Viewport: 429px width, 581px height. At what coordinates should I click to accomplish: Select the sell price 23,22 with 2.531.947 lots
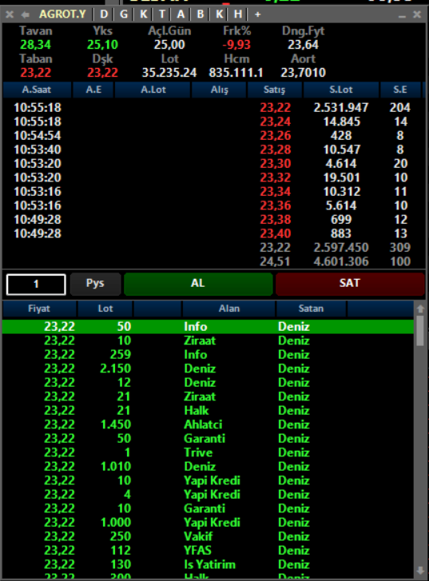276,108
